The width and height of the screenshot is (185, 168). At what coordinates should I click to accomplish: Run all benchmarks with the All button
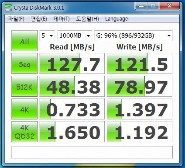24,41
